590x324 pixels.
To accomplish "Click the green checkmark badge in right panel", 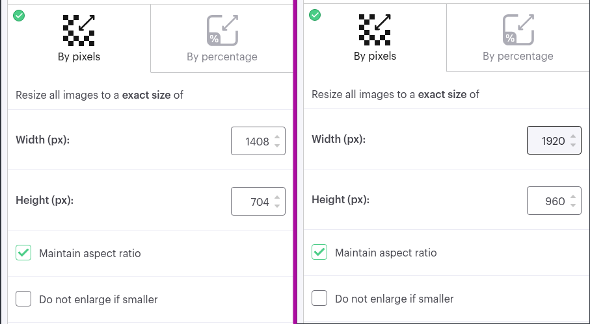I will pyautogui.click(x=315, y=15).
